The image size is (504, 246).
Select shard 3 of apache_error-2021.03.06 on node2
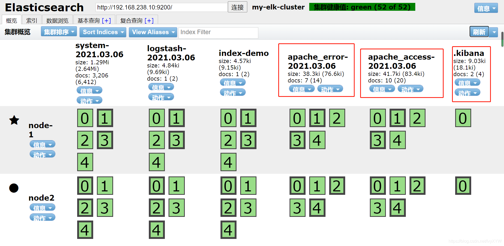click(x=297, y=208)
